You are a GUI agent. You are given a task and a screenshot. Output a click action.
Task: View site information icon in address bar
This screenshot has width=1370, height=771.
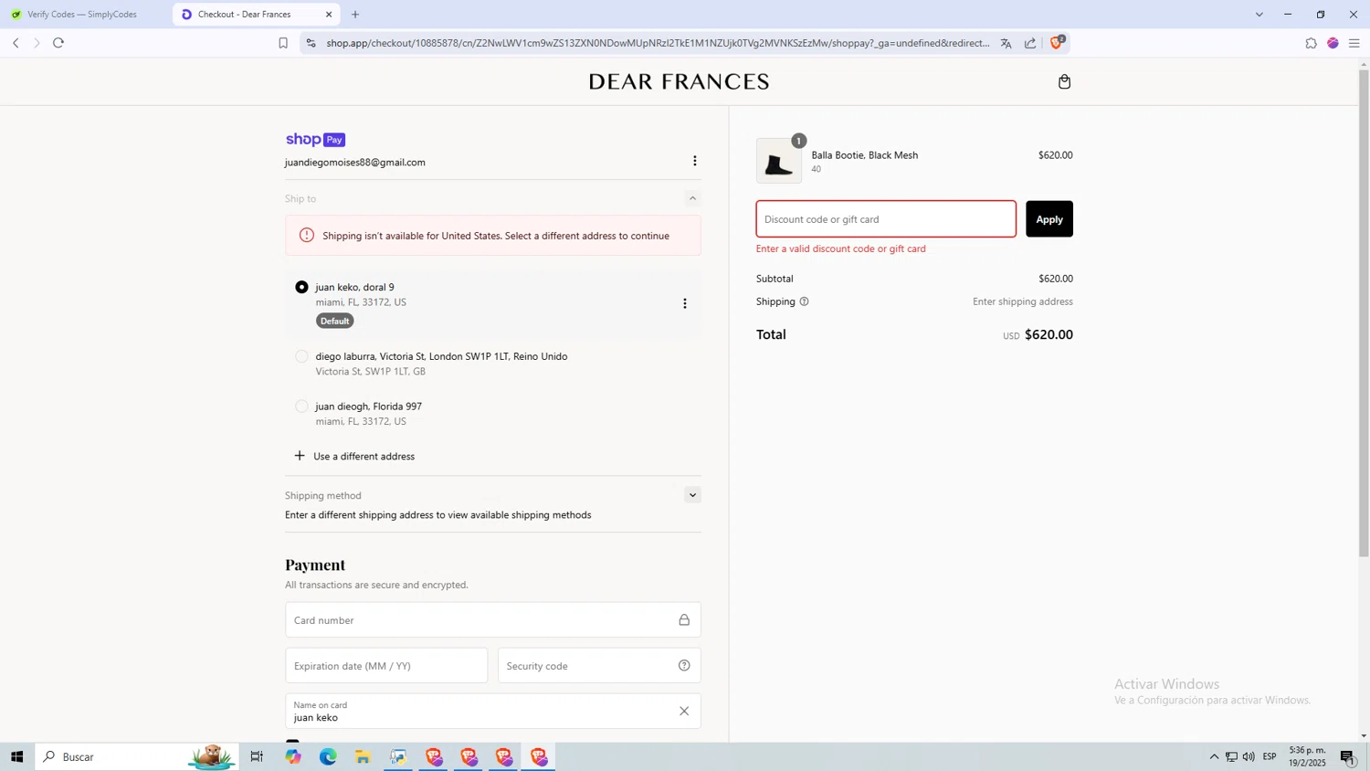[311, 43]
